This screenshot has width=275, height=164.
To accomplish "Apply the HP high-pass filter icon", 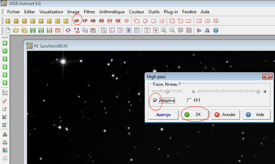I will point(77,21).
